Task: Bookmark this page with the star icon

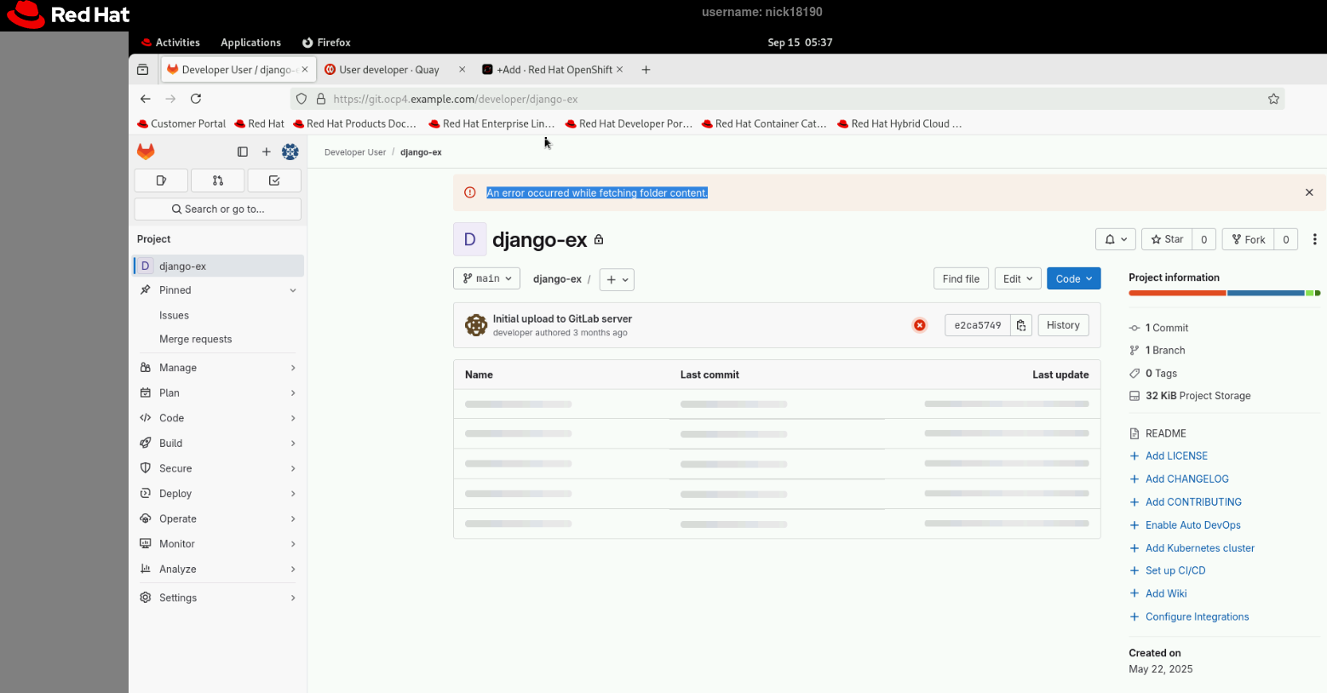Action: click(1273, 99)
